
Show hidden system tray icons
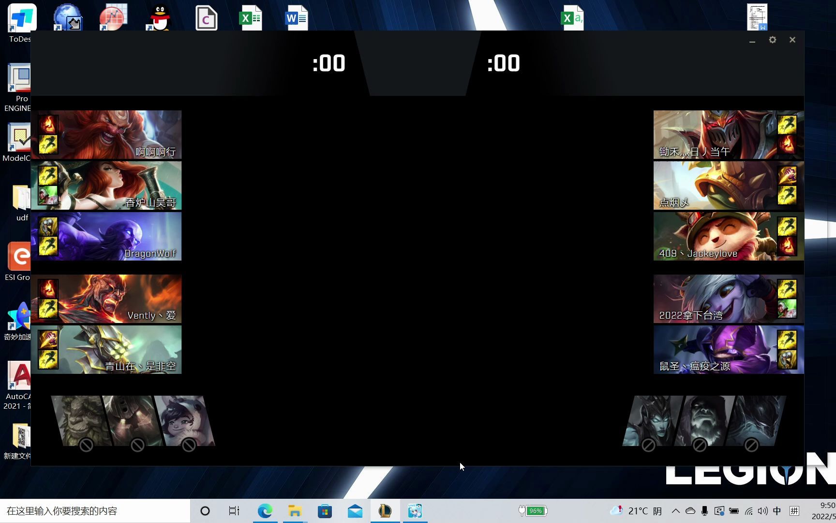click(x=676, y=511)
